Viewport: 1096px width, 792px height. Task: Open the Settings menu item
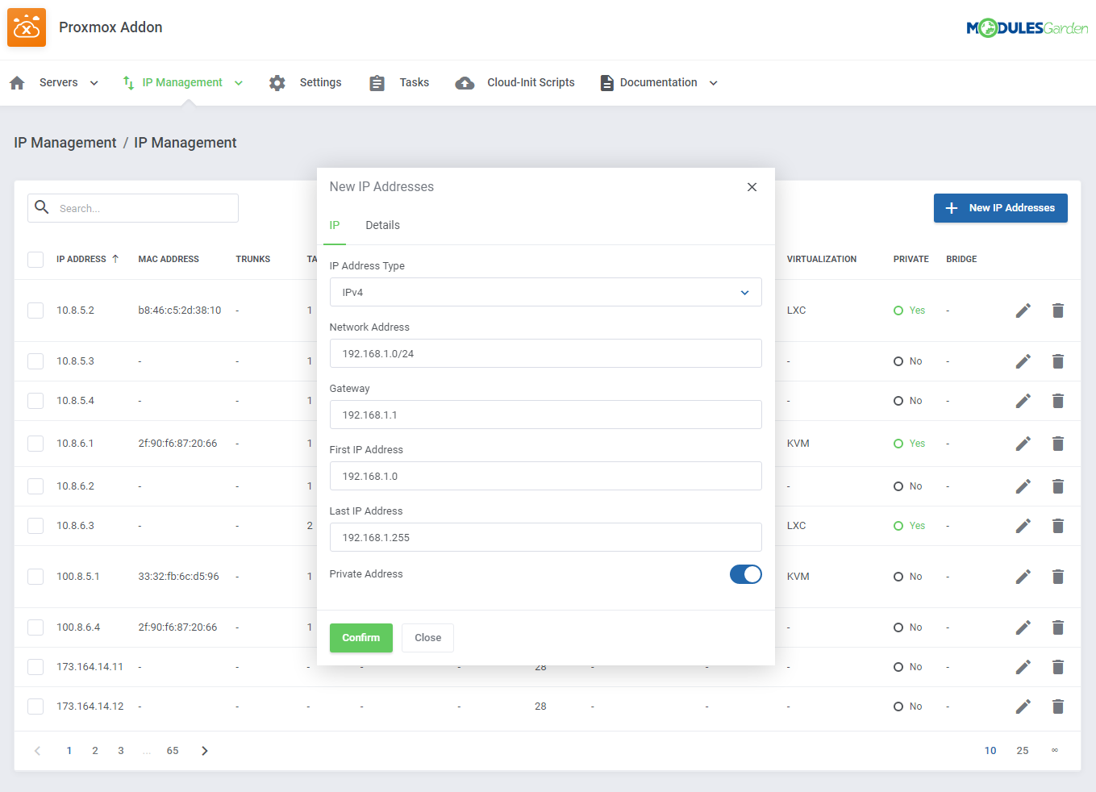pos(320,82)
